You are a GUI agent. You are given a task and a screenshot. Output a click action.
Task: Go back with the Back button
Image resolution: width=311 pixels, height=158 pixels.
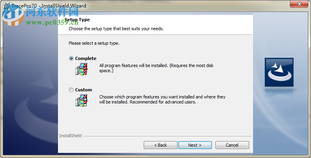click(161, 145)
